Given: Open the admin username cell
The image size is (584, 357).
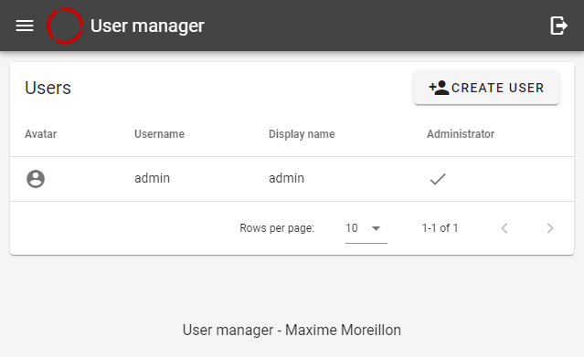Looking at the screenshot, I should pyautogui.click(x=152, y=178).
